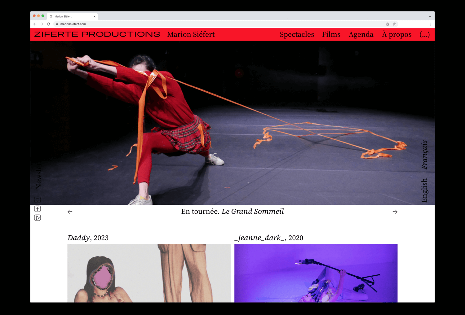Expand the tab search chevron in the browser
465x315 pixels.
tap(430, 16)
